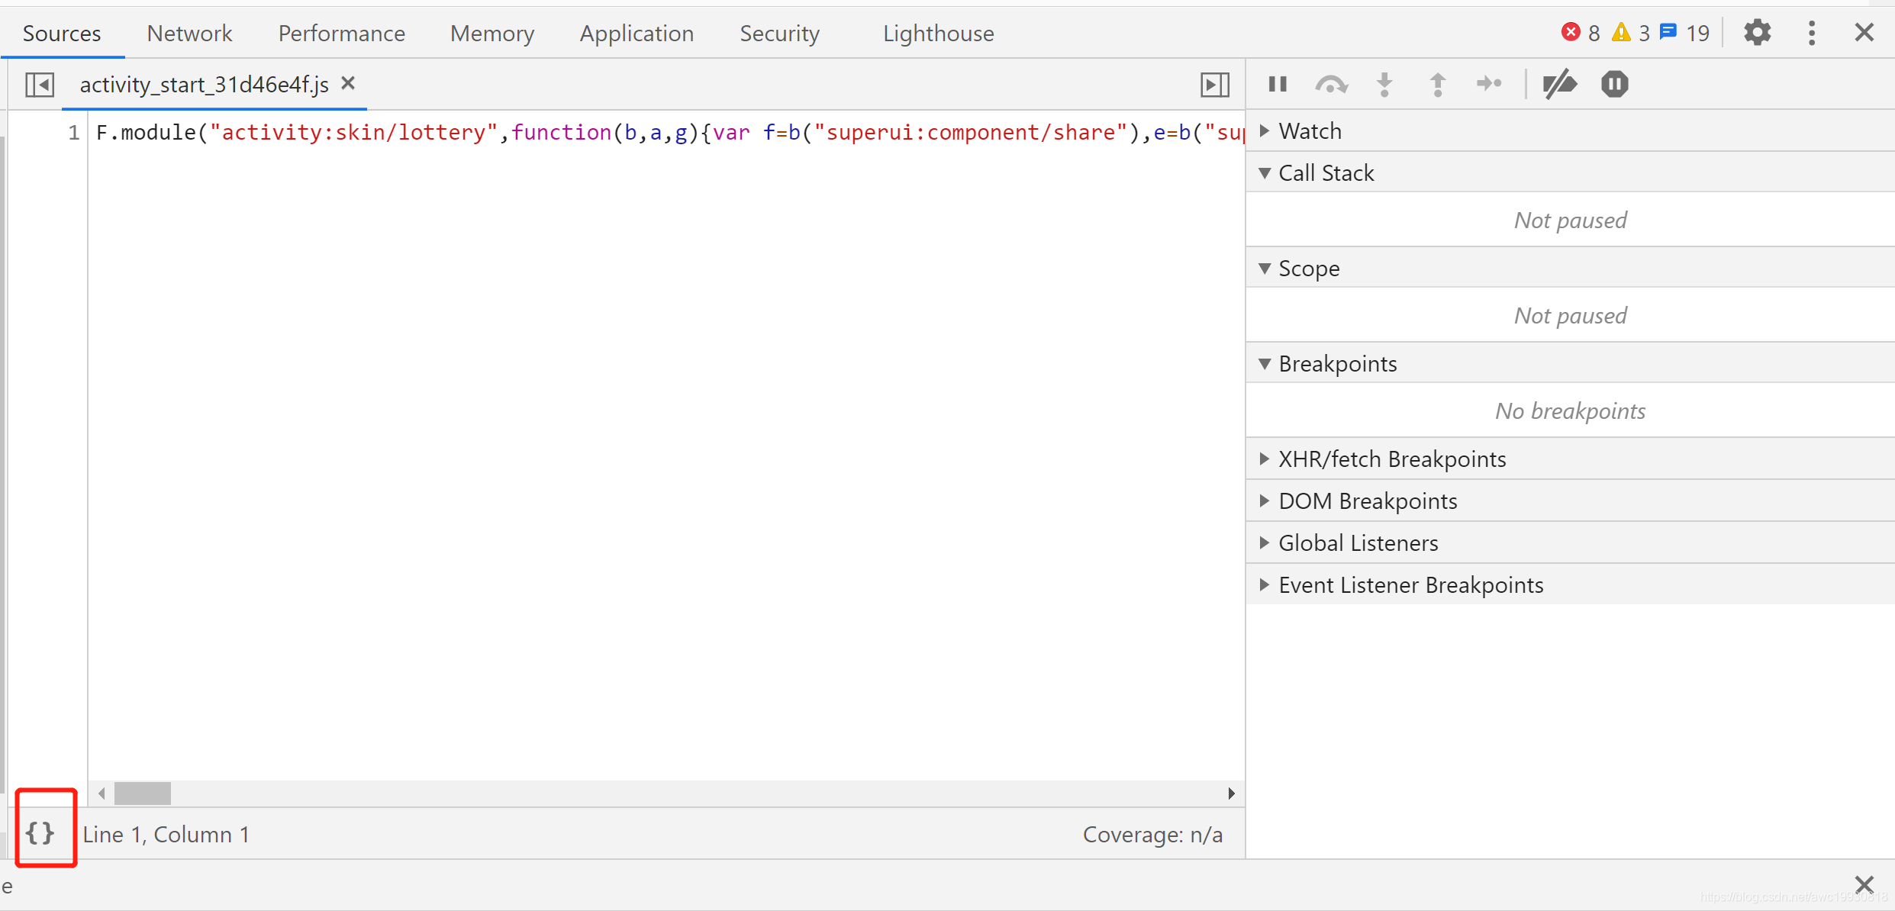Click the pause script execution button
This screenshot has width=1895, height=911.
point(1278,84)
